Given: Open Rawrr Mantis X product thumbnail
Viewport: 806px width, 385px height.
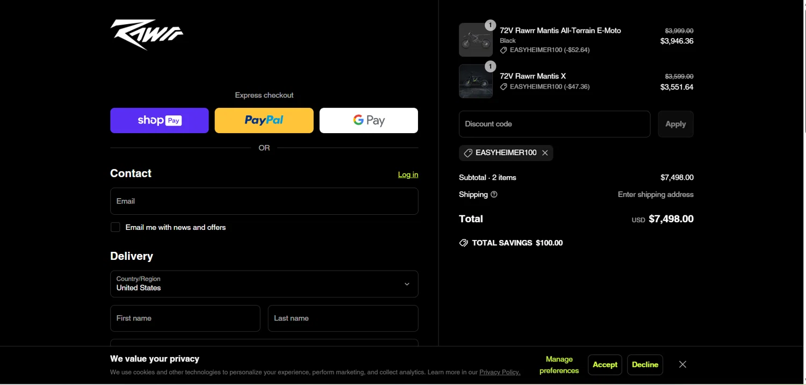Looking at the screenshot, I should point(476,81).
